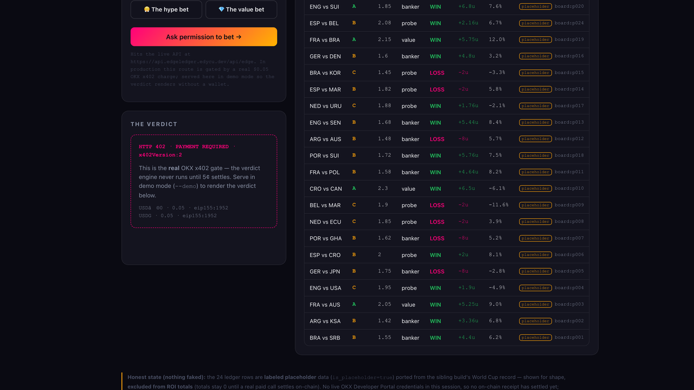Open board:p020 reference link
Image resolution: width=694 pixels, height=390 pixels.
[569, 6]
